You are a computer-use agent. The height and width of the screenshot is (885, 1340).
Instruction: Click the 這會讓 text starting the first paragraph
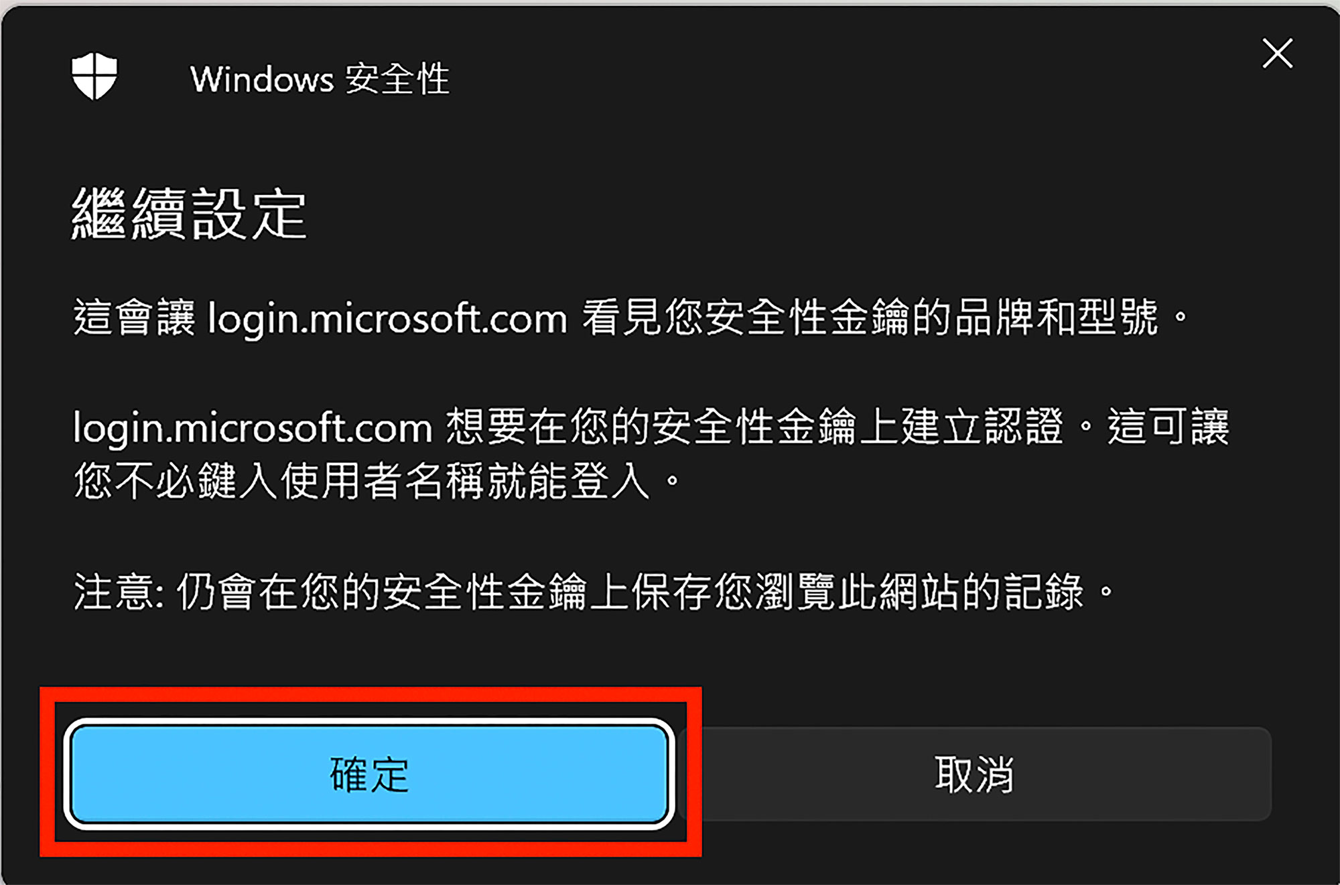click(x=134, y=318)
